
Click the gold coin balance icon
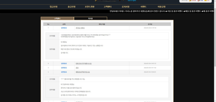pyautogui.click(x=190, y=1)
